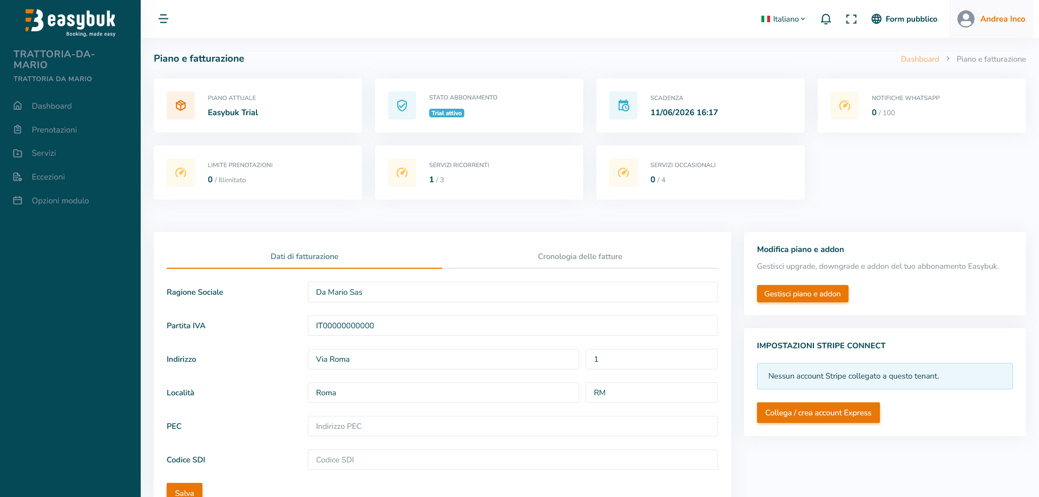This screenshot has width=1039, height=497.
Task: Click the RM province field
Action: click(652, 393)
